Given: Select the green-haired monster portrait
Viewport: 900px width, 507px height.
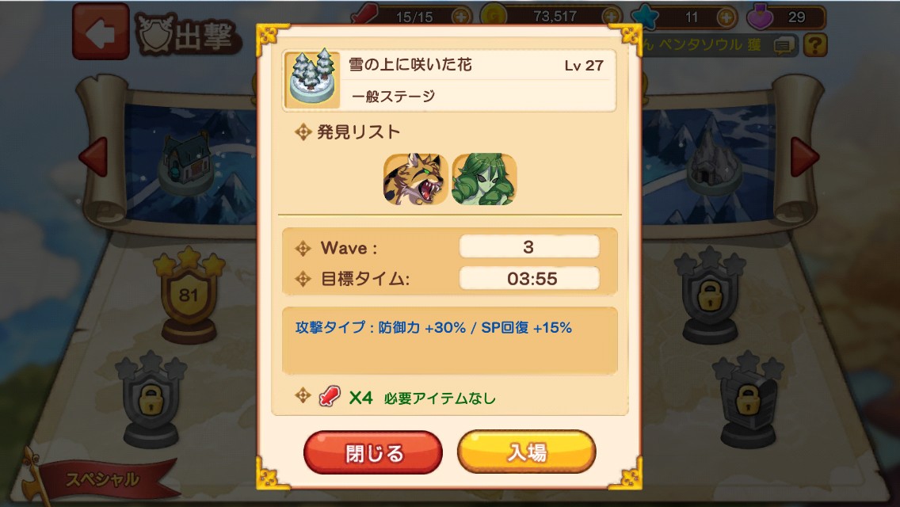Looking at the screenshot, I should click(x=484, y=178).
